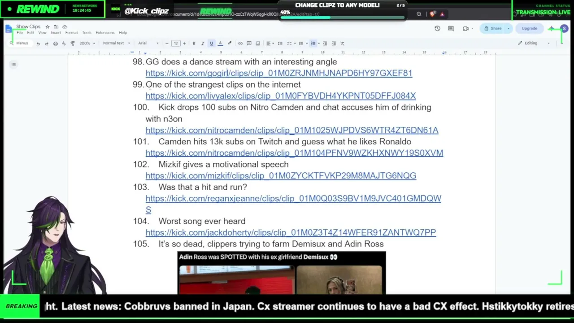574x323 pixels.
Task: Open the Extensions menu
Action: 105,33
